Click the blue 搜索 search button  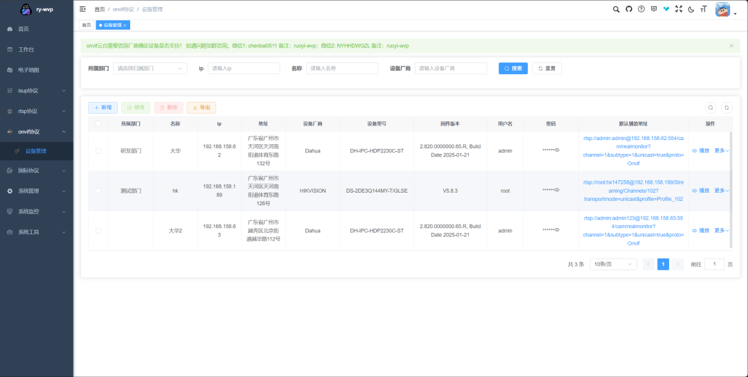tap(513, 69)
